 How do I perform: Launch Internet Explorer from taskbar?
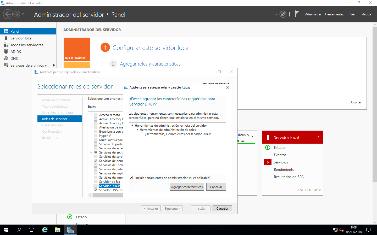(45, 230)
